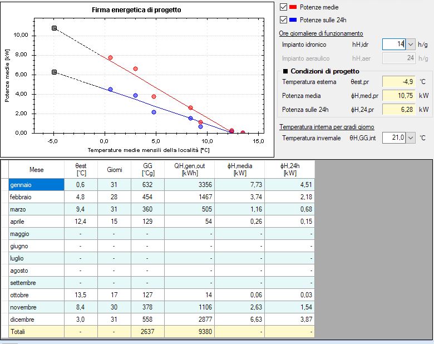This screenshot has height=344, width=434.
Task: Click the febbraio GG cell 454
Action: [x=147, y=197]
